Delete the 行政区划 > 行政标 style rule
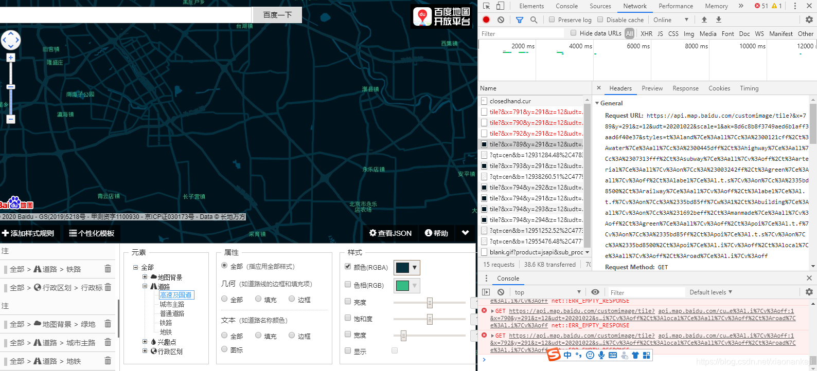 click(108, 287)
